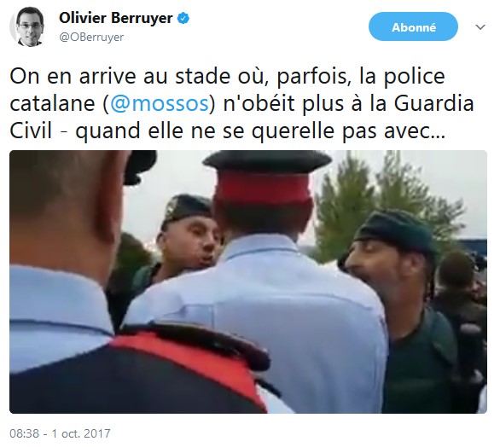Click the blue verified badge icon

183,18
